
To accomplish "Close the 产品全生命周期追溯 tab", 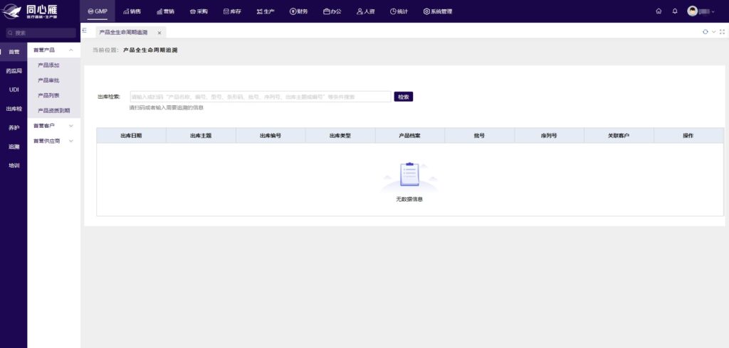I will coord(159,33).
